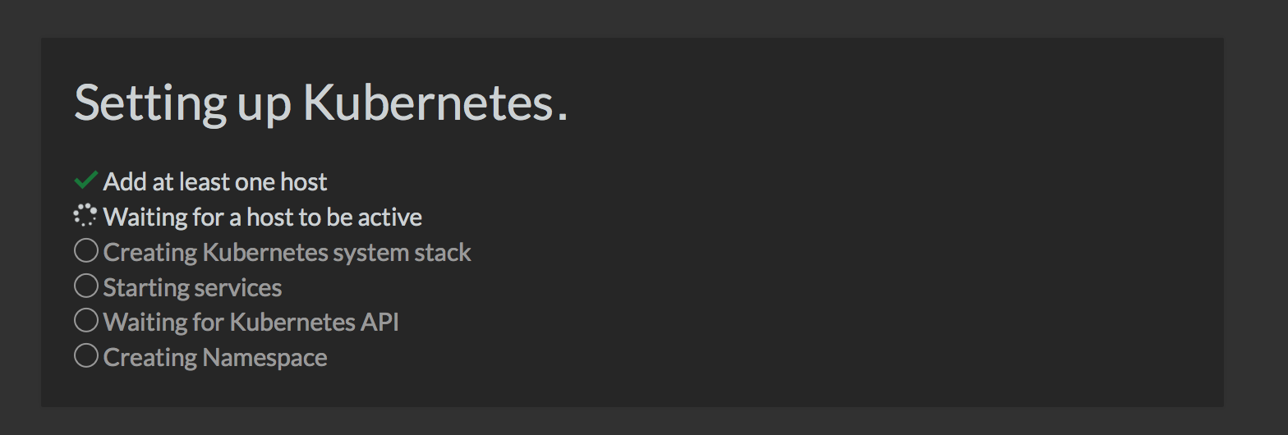Click the word "Setting" in the heading
The width and height of the screenshot is (1288, 435).
149,103
